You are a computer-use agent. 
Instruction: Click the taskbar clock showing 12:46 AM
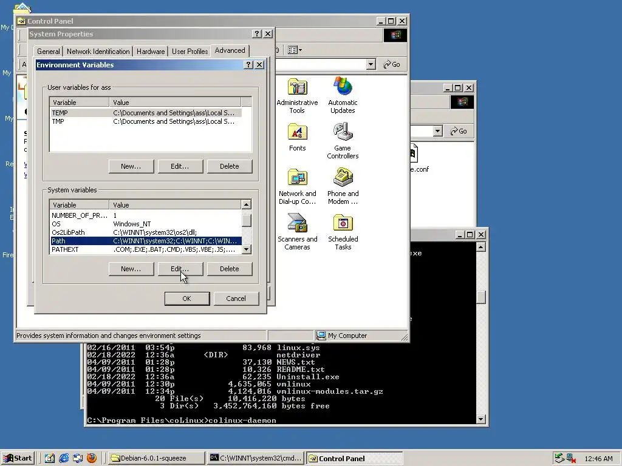(x=598, y=459)
